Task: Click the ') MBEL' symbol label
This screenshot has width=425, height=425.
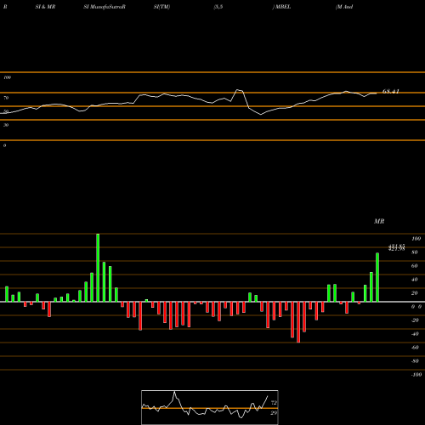Action: pos(281,7)
